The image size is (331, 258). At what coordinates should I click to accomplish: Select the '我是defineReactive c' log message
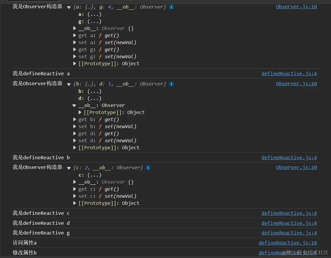(41, 213)
